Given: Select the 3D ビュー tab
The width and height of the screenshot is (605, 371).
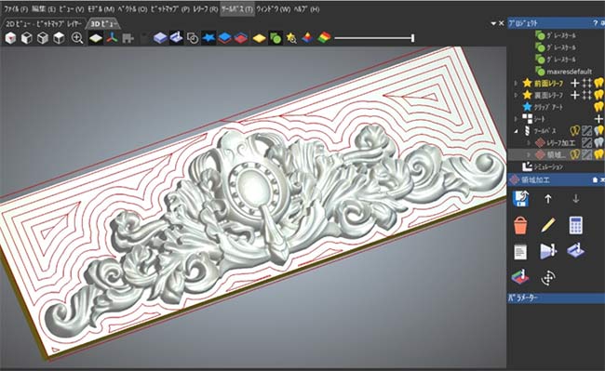Looking at the screenshot, I should click(x=103, y=23).
